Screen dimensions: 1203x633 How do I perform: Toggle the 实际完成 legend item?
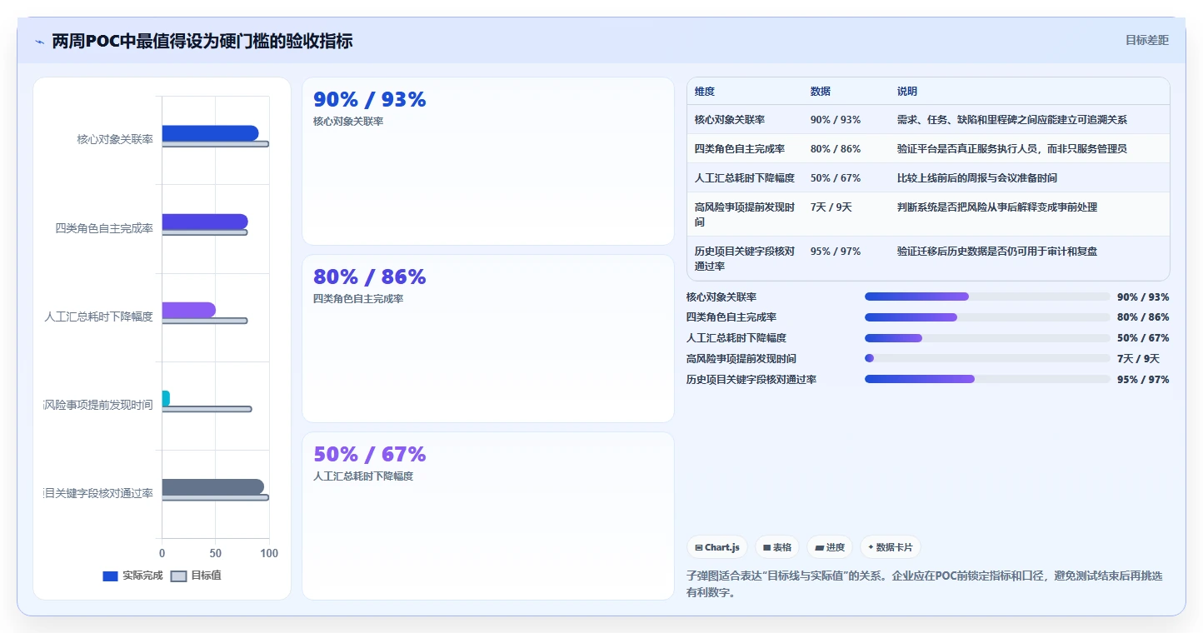(132, 576)
